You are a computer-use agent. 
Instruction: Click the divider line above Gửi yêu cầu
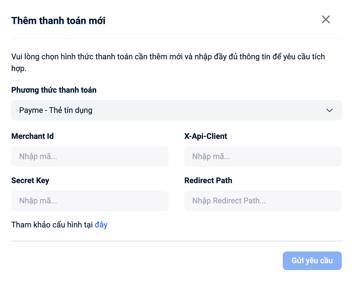coord(176,241)
